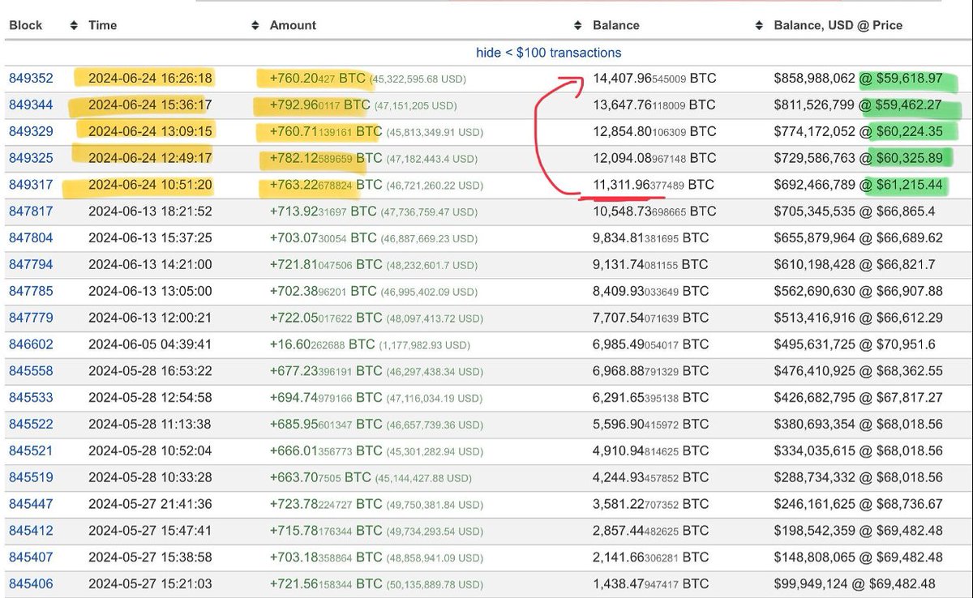
Task: Select time 2024-06-05 04:39:41
Action: [150, 344]
